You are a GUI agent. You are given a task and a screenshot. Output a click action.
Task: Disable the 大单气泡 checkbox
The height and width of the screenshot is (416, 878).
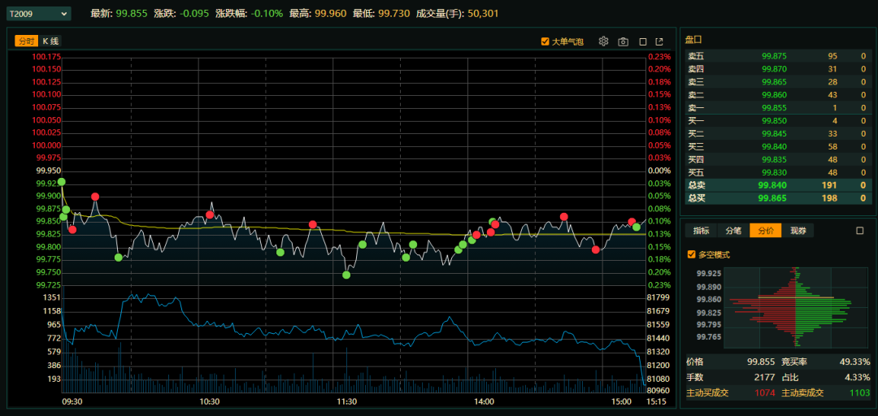[x=545, y=41]
